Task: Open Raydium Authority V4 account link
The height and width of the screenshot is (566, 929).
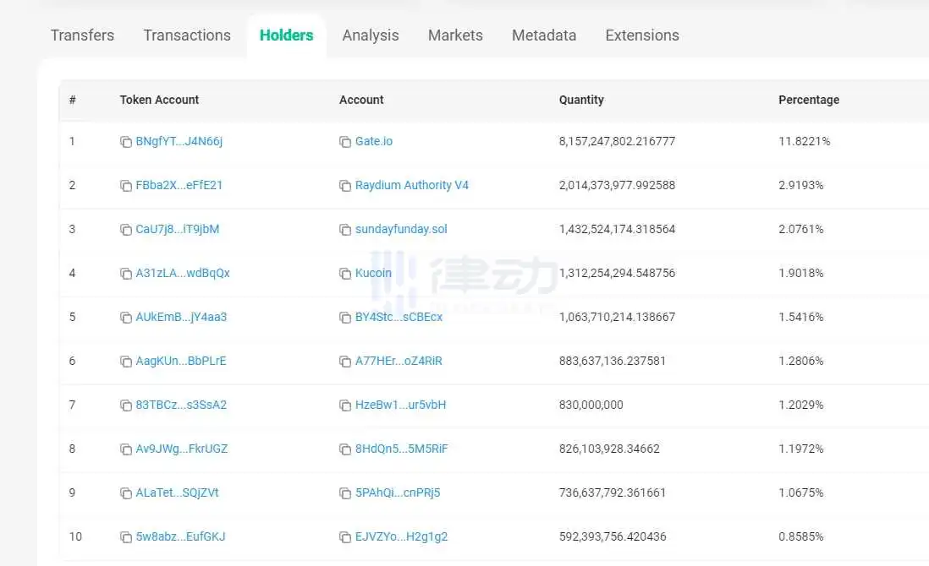Action: point(412,185)
